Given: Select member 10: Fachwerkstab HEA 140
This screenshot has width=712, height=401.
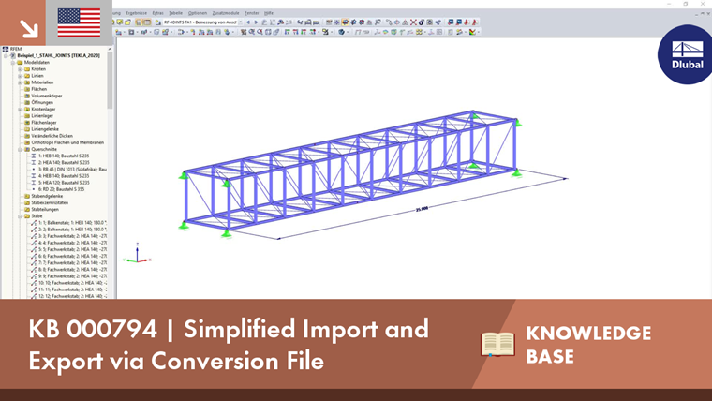Looking at the screenshot, I should [x=72, y=283].
